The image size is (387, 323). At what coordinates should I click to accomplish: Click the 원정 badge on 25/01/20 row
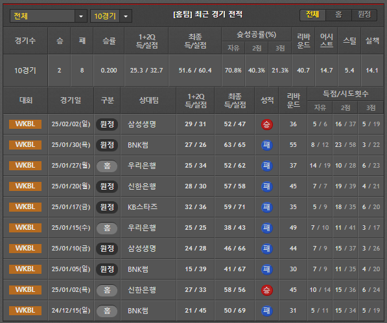pos(107,186)
